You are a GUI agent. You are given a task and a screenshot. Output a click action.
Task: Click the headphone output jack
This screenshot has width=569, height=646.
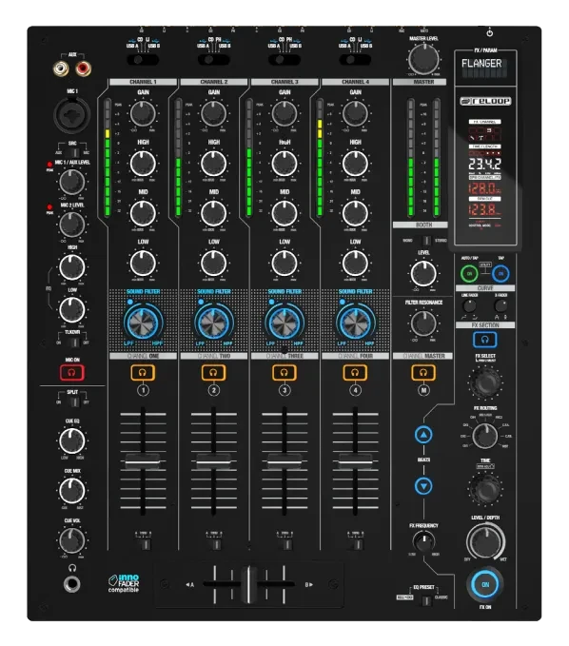click(x=72, y=584)
